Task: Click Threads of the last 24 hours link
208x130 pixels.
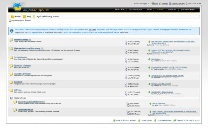Action: click(x=188, y=120)
